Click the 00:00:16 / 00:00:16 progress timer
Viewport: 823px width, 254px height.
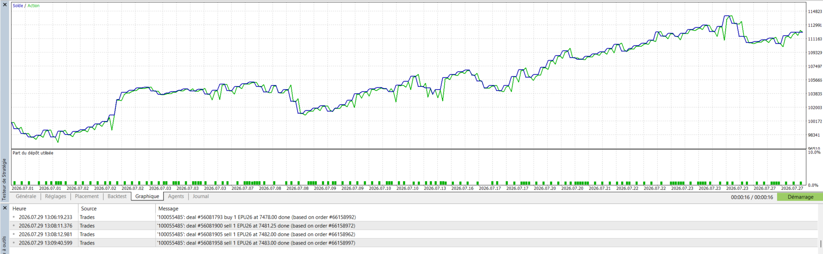tap(752, 197)
